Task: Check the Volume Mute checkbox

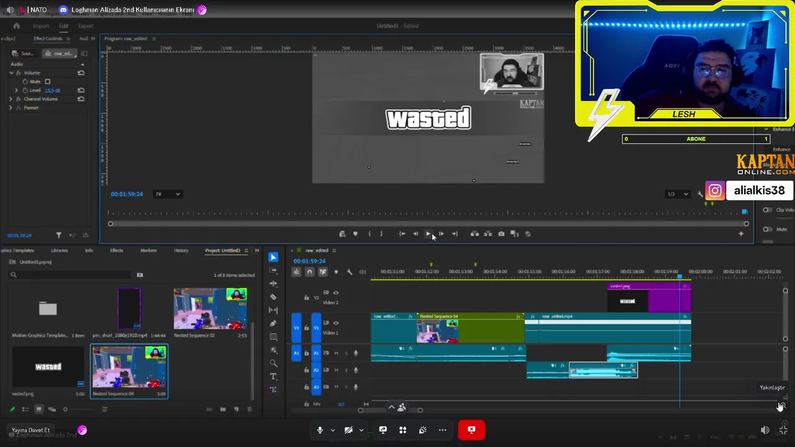Action: pyautogui.click(x=47, y=81)
